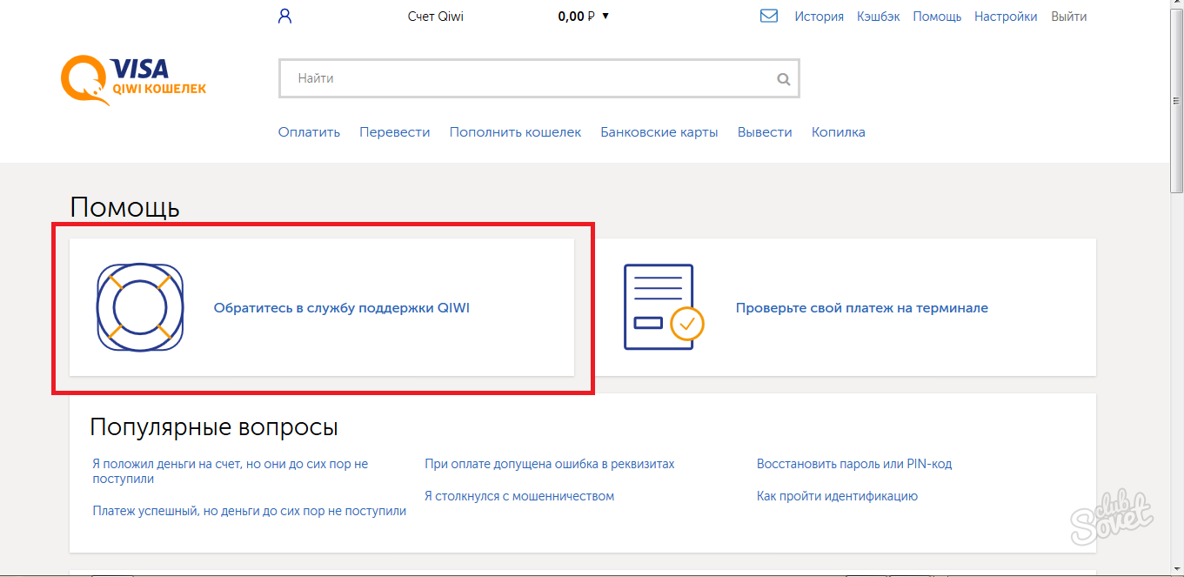Open 'Я положил деньги на счет' question
Viewport: 1184px width, 577px height.
click(x=231, y=472)
